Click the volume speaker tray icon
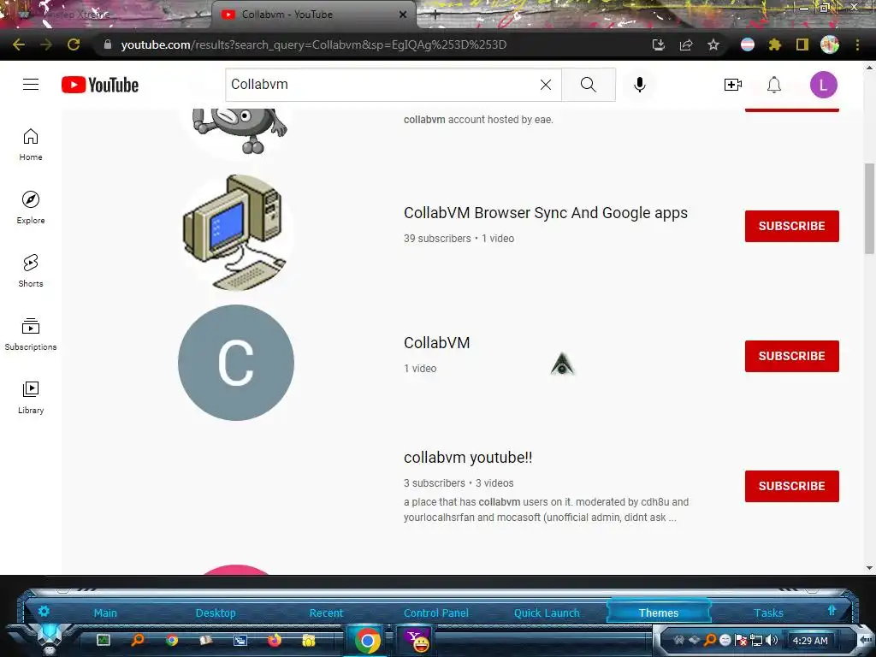Image resolution: width=876 pixels, height=657 pixels. tap(772, 640)
